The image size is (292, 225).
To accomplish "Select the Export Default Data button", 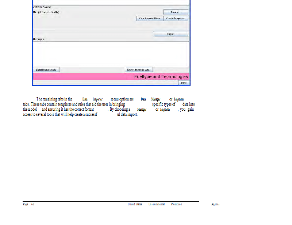I will (46, 70).
